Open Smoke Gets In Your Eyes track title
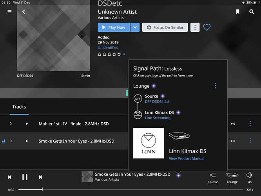 click(x=76, y=141)
